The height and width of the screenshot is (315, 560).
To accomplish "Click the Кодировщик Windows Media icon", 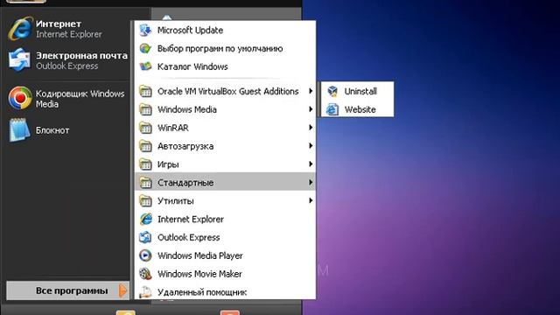I will point(20,98).
